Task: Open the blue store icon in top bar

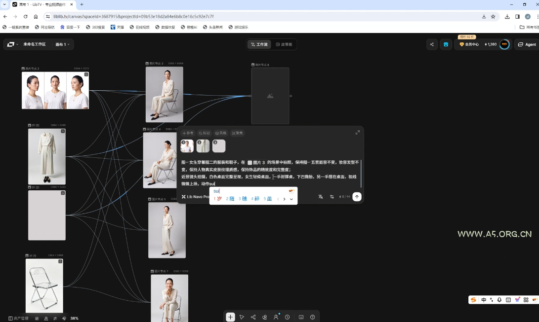Action: point(446,44)
